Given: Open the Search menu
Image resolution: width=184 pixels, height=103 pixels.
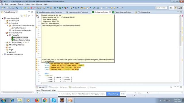Looking at the screenshot, I should coord(20,4).
